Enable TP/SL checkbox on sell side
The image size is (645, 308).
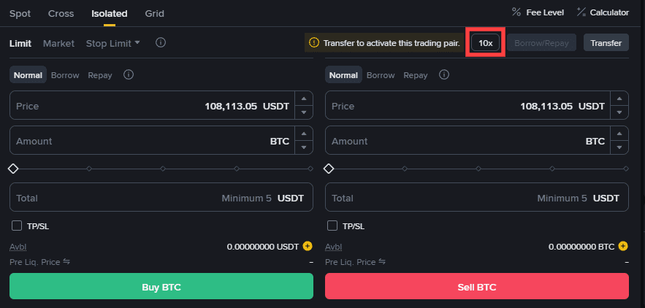332,226
